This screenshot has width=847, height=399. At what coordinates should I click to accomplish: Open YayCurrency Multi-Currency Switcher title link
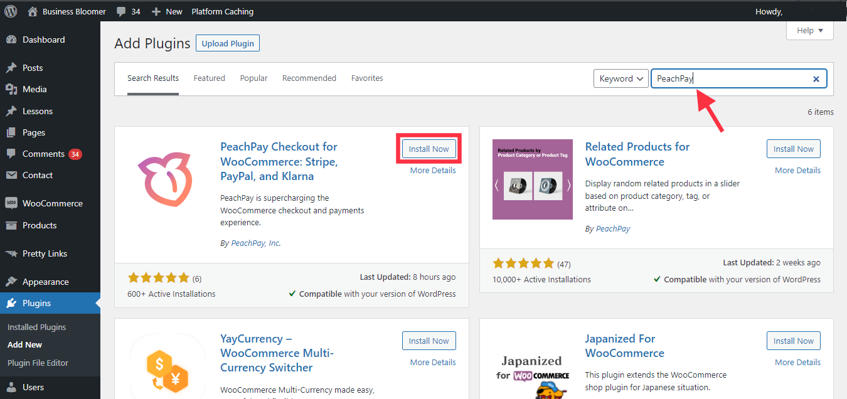pyautogui.click(x=277, y=353)
